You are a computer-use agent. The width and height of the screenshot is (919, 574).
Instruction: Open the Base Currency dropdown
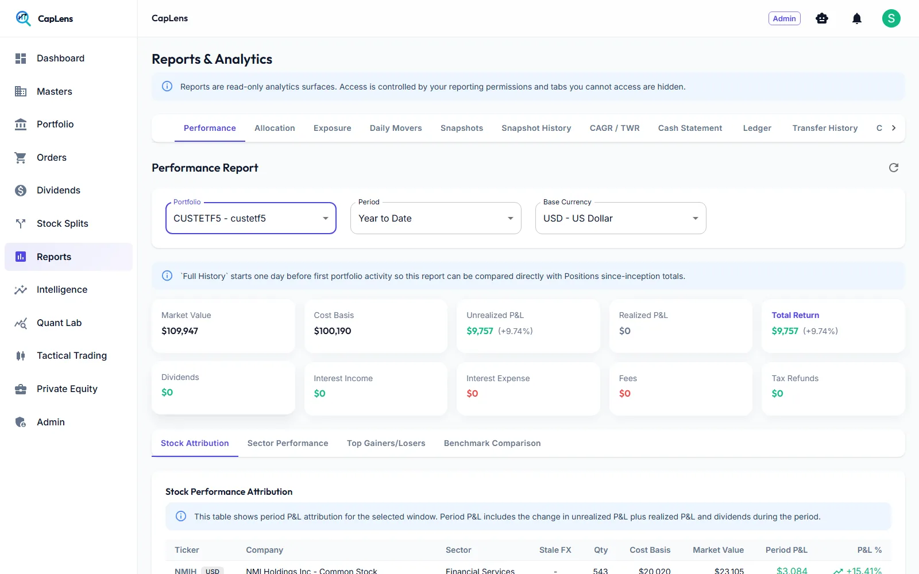(621, 218)
